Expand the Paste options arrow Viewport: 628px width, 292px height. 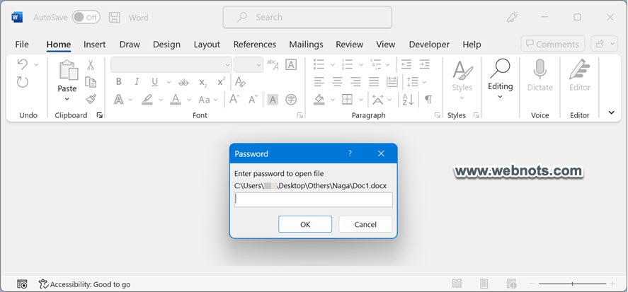(67, 99)
